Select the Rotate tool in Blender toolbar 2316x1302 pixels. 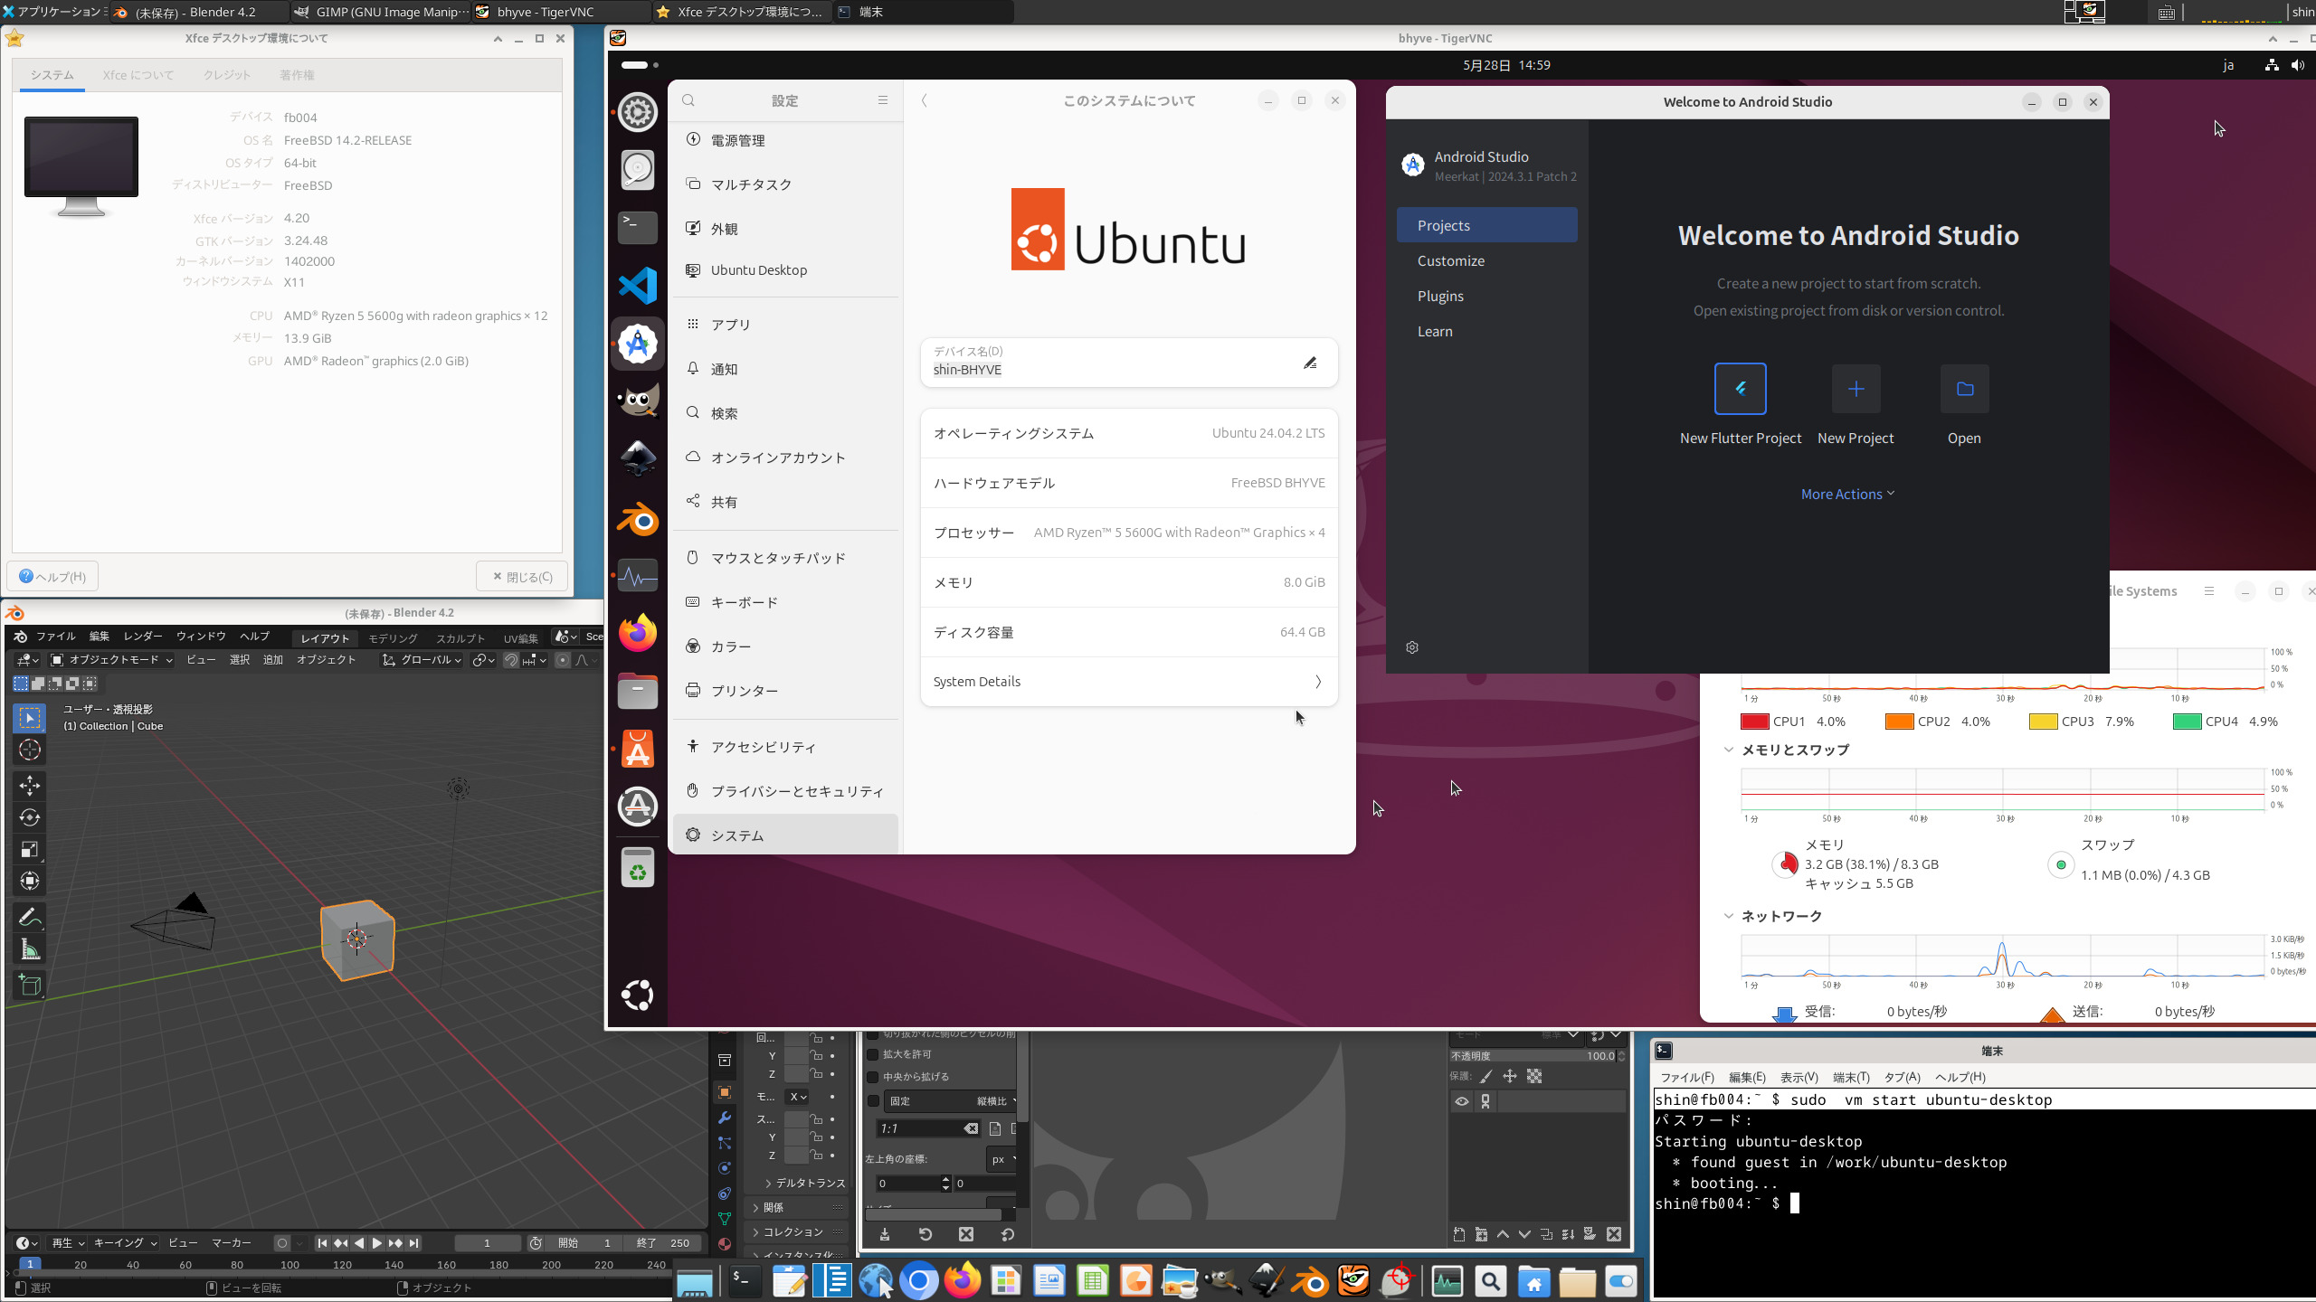pyautogui.click(x=30, y=817)
